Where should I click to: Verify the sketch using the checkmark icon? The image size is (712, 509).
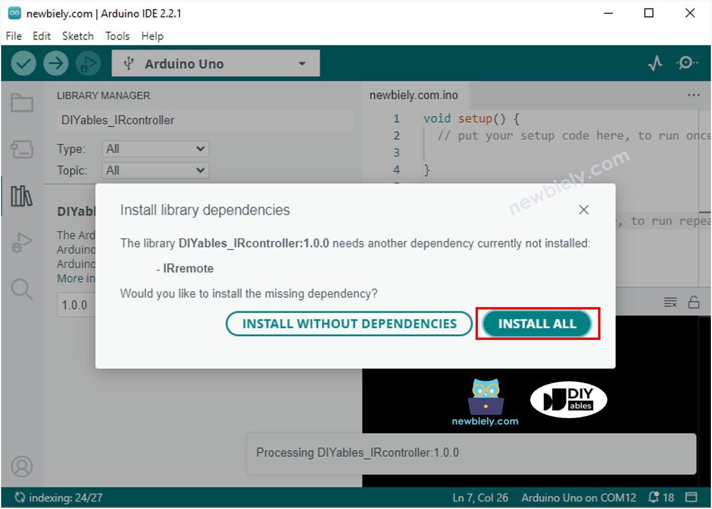point(24,63)
